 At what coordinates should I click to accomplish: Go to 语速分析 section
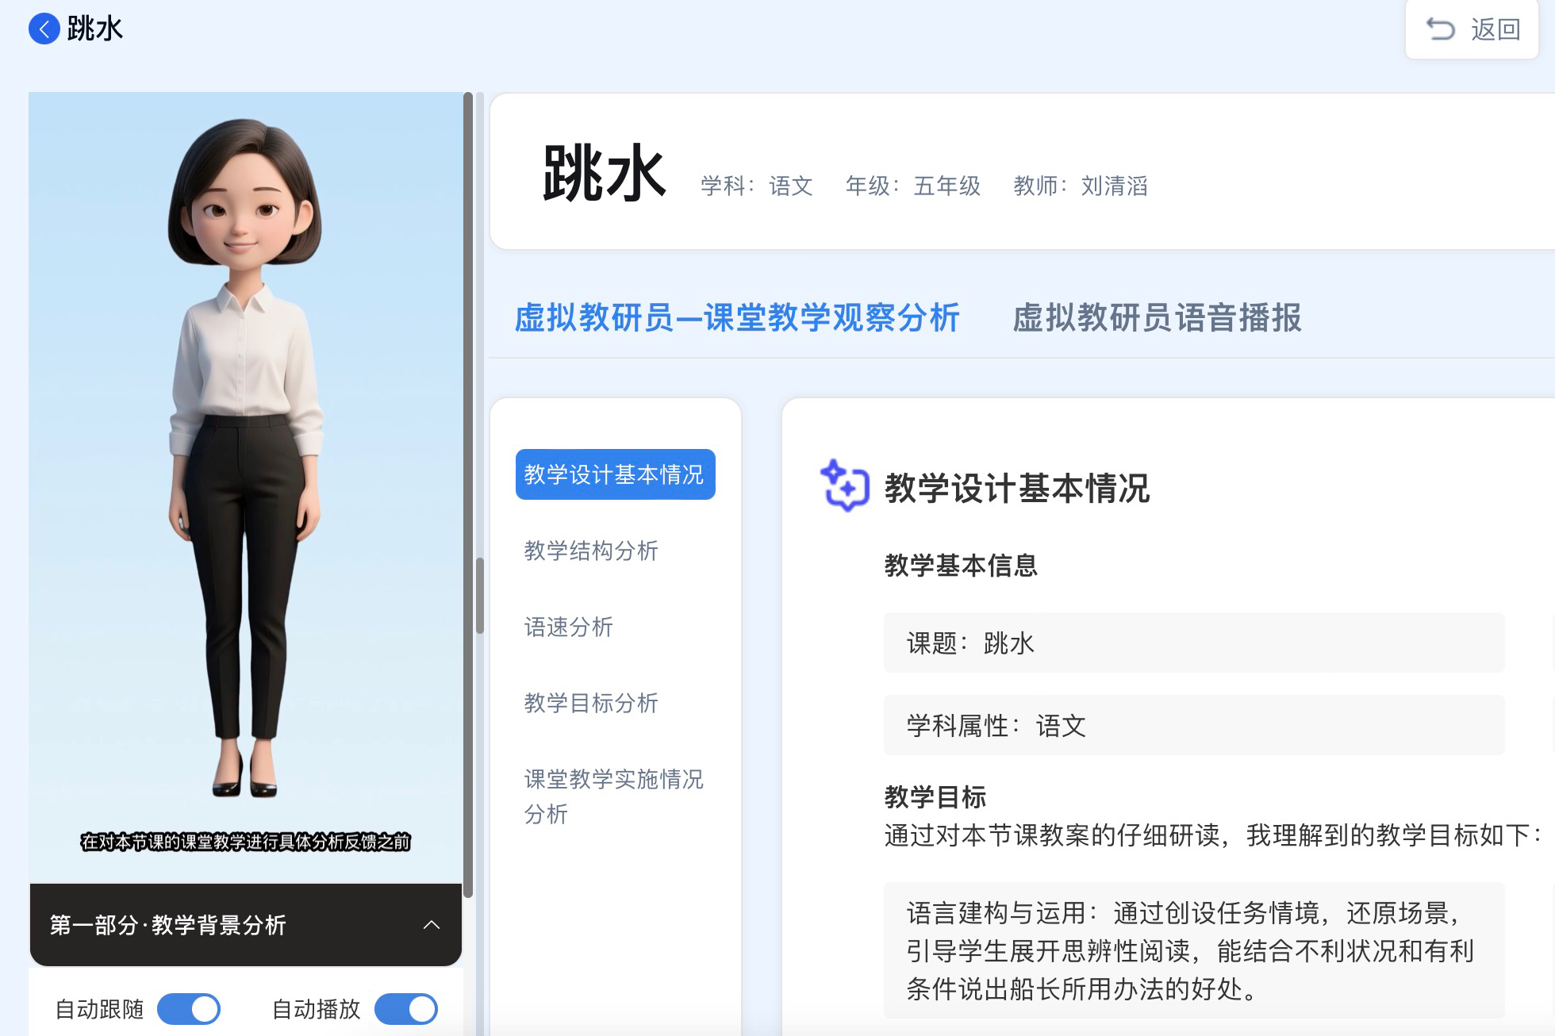tap(568, 627)
